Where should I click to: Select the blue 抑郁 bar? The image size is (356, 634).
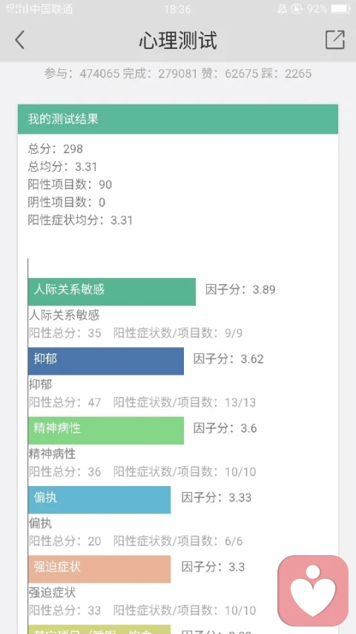point(106,361)
